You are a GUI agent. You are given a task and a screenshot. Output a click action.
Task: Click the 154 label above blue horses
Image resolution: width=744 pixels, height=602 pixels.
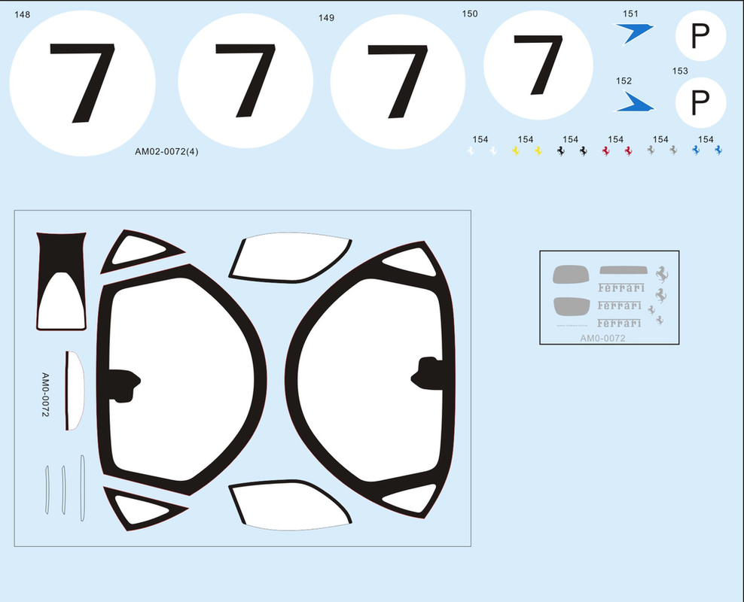706,139
